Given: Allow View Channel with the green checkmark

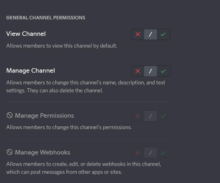Looking at the screenshot, I should [163, 34].
